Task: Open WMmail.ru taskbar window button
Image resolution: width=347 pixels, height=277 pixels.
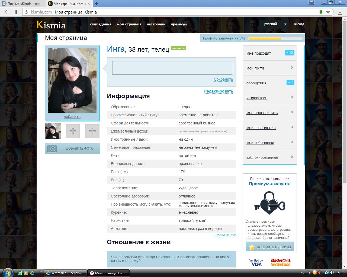Action: [65, 273]
